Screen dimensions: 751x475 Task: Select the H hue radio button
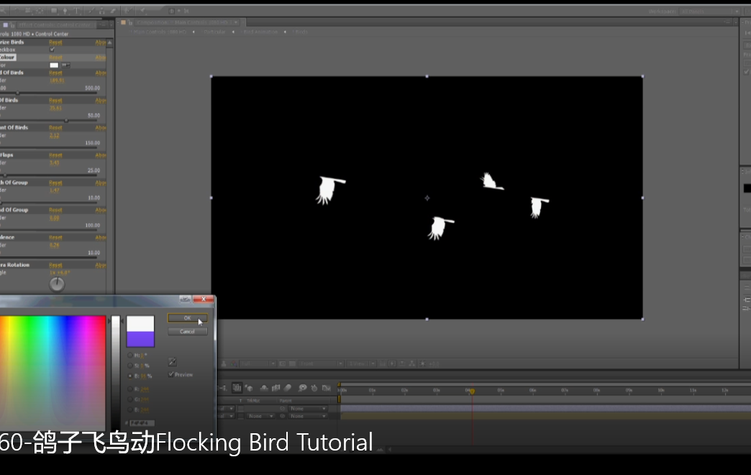pyautogui.click(x=129, y=356)
